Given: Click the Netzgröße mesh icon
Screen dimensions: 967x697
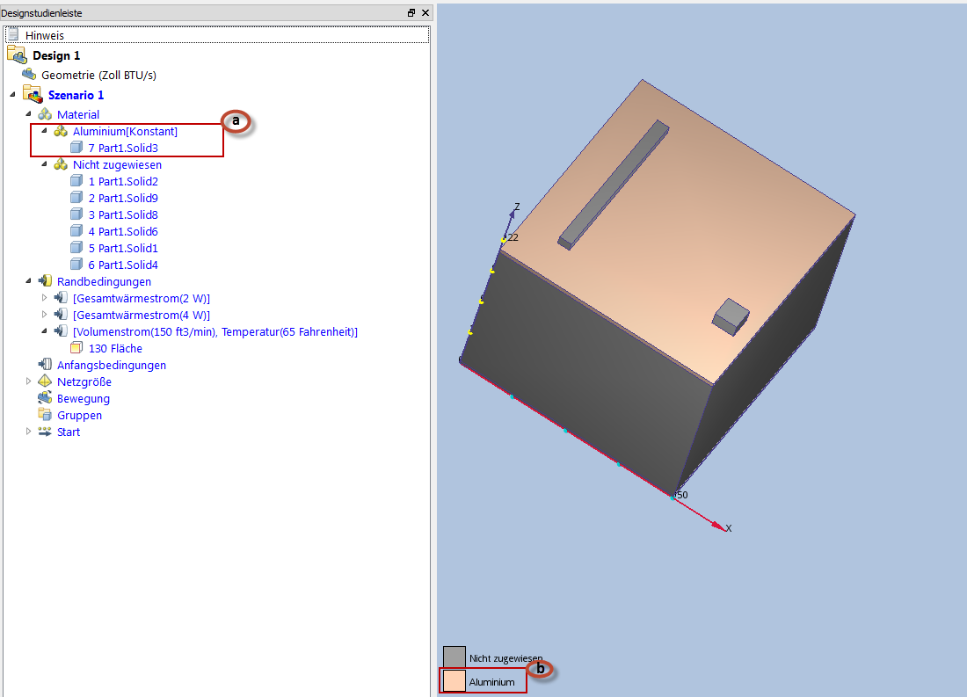Looking at the screenshot, I should tap(45, 381).
